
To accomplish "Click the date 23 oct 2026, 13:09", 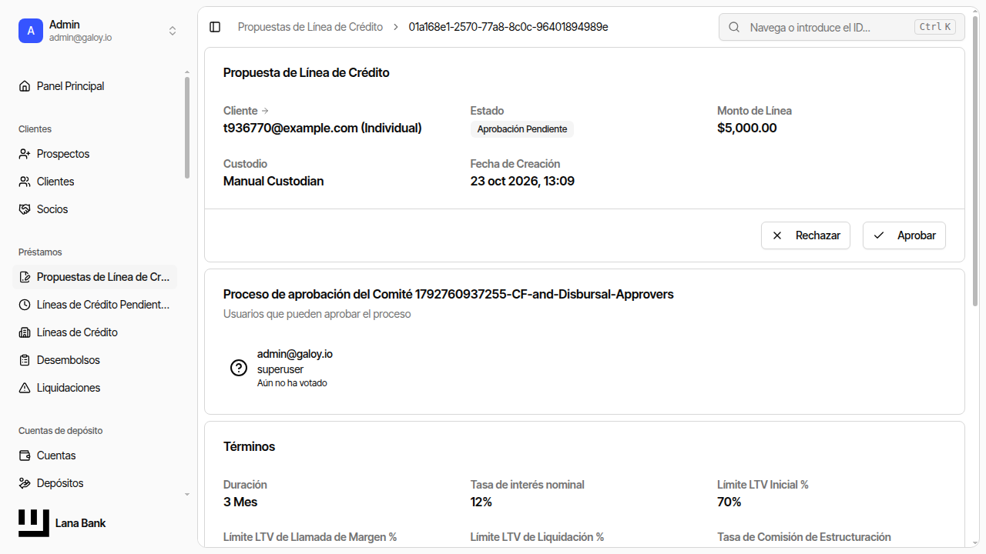I will (x=522, y=181).
